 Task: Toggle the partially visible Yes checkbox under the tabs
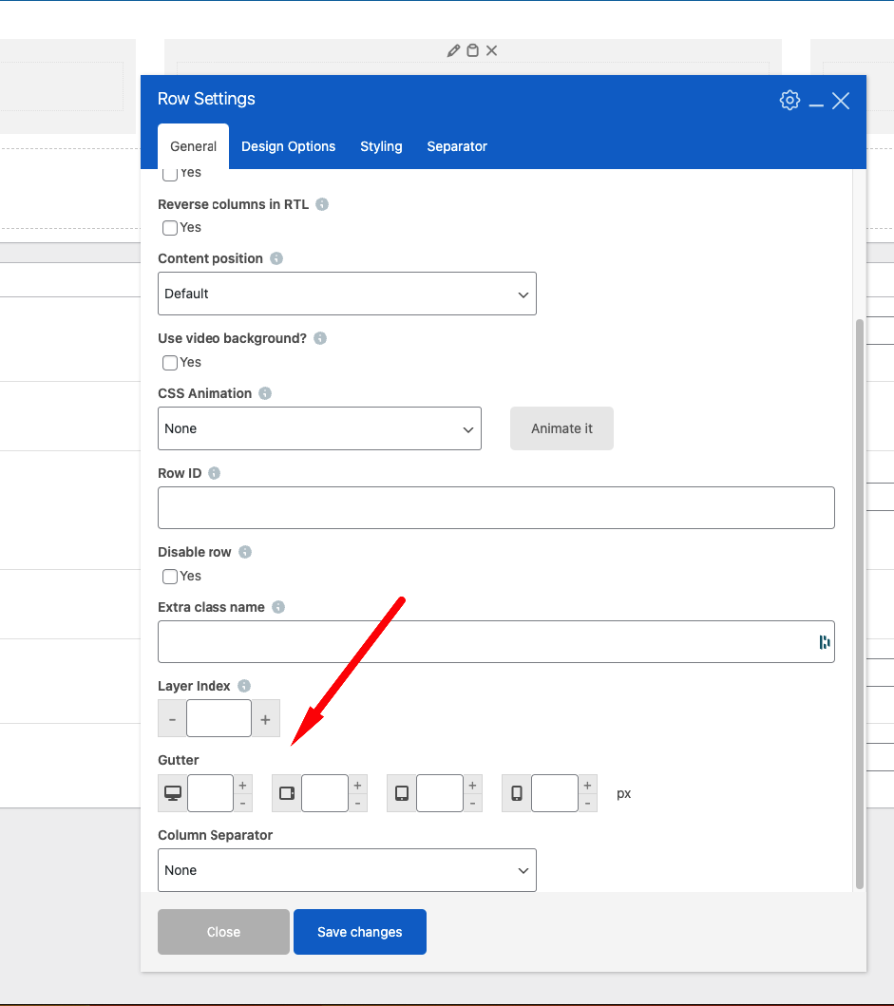[x=170, y=175]
